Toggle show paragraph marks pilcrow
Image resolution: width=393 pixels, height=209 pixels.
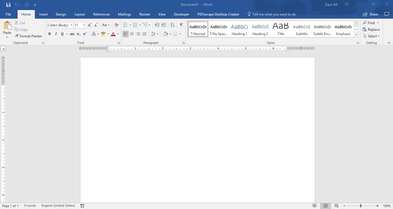tap(181, 25)
